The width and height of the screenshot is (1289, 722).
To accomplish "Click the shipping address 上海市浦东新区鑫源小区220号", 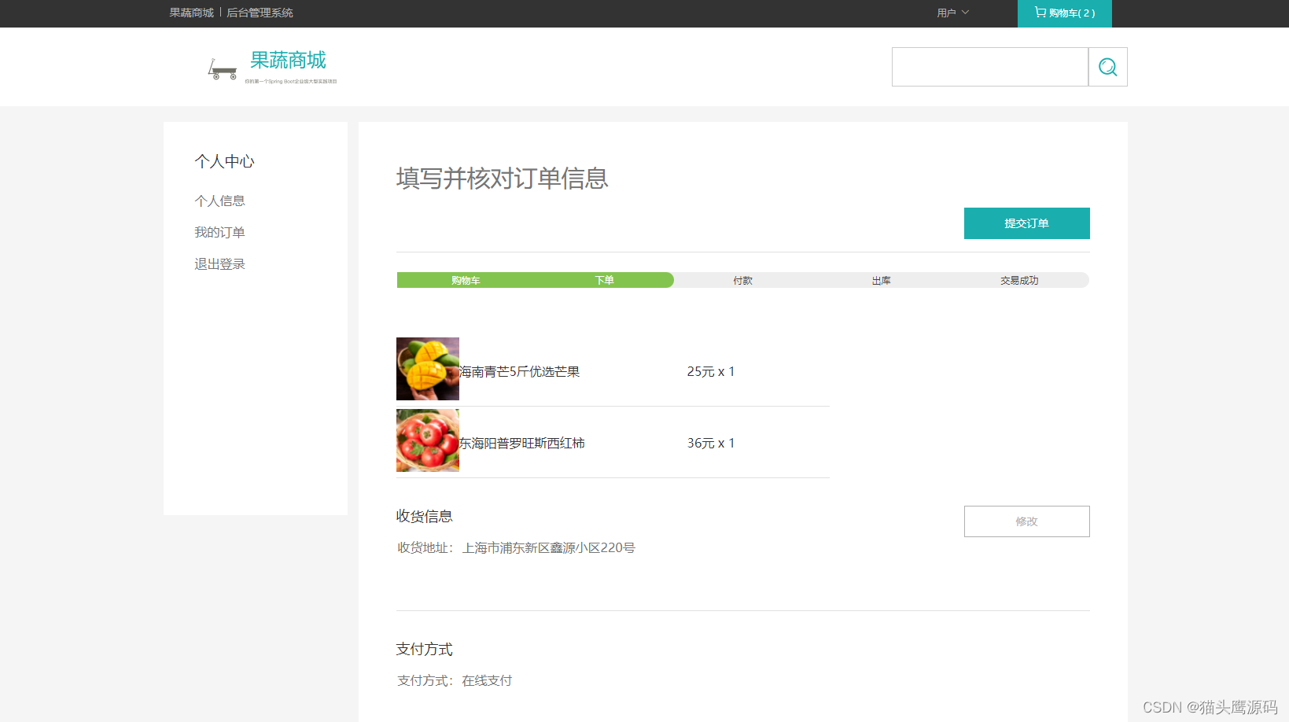I will coord(548,548).
